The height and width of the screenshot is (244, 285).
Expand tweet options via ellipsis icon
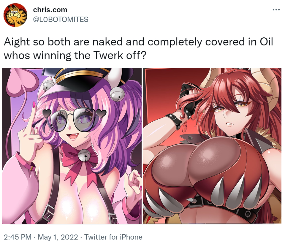point(276,10)
